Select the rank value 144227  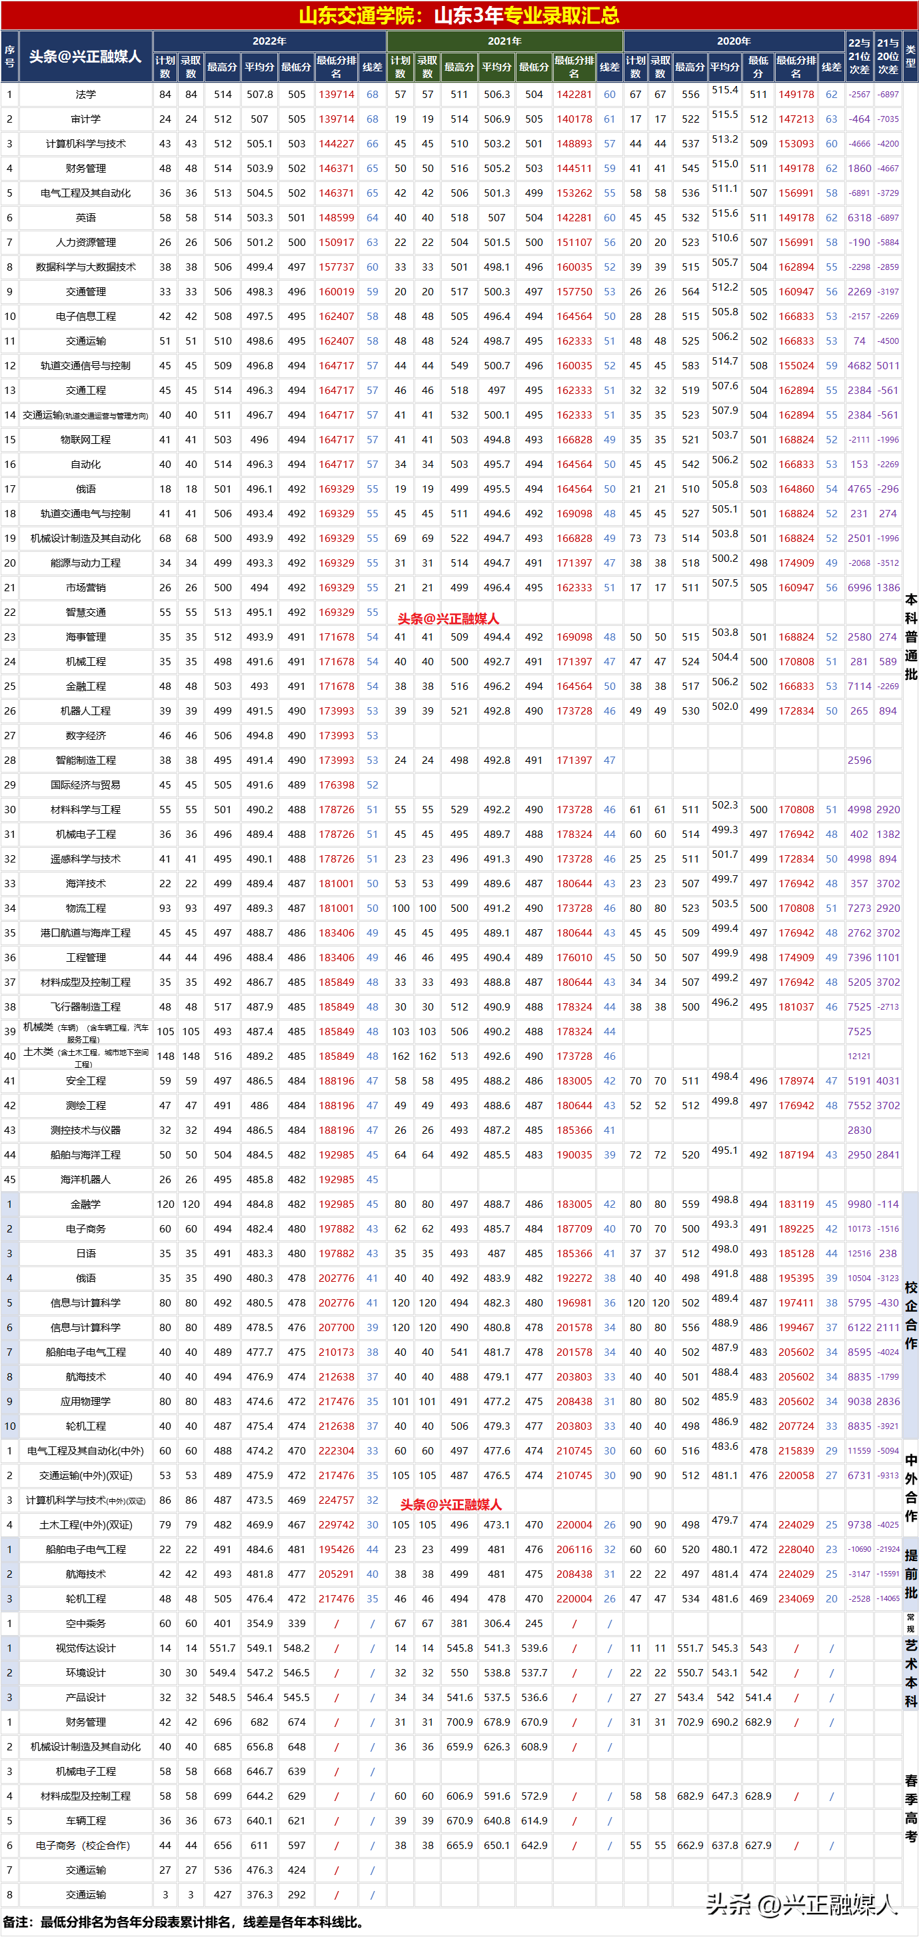pyautogui.click(x=336, y=145)
